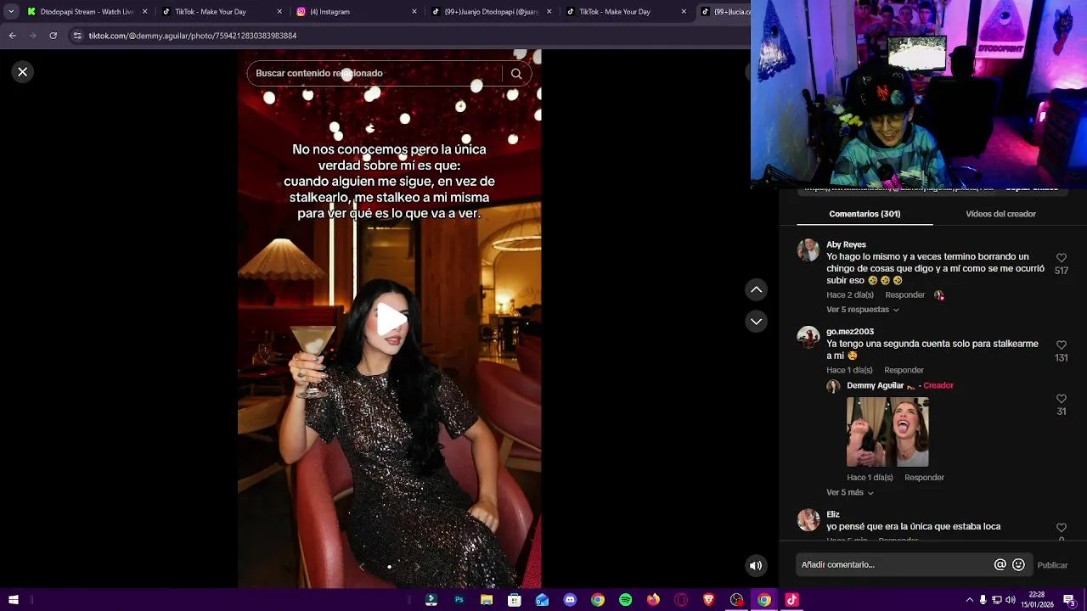The height and width of the screenshot is (611, 1087).
Task: Click Aby Reyes' avatar picture
Action: pyautogui.click(x=808, y=249)
